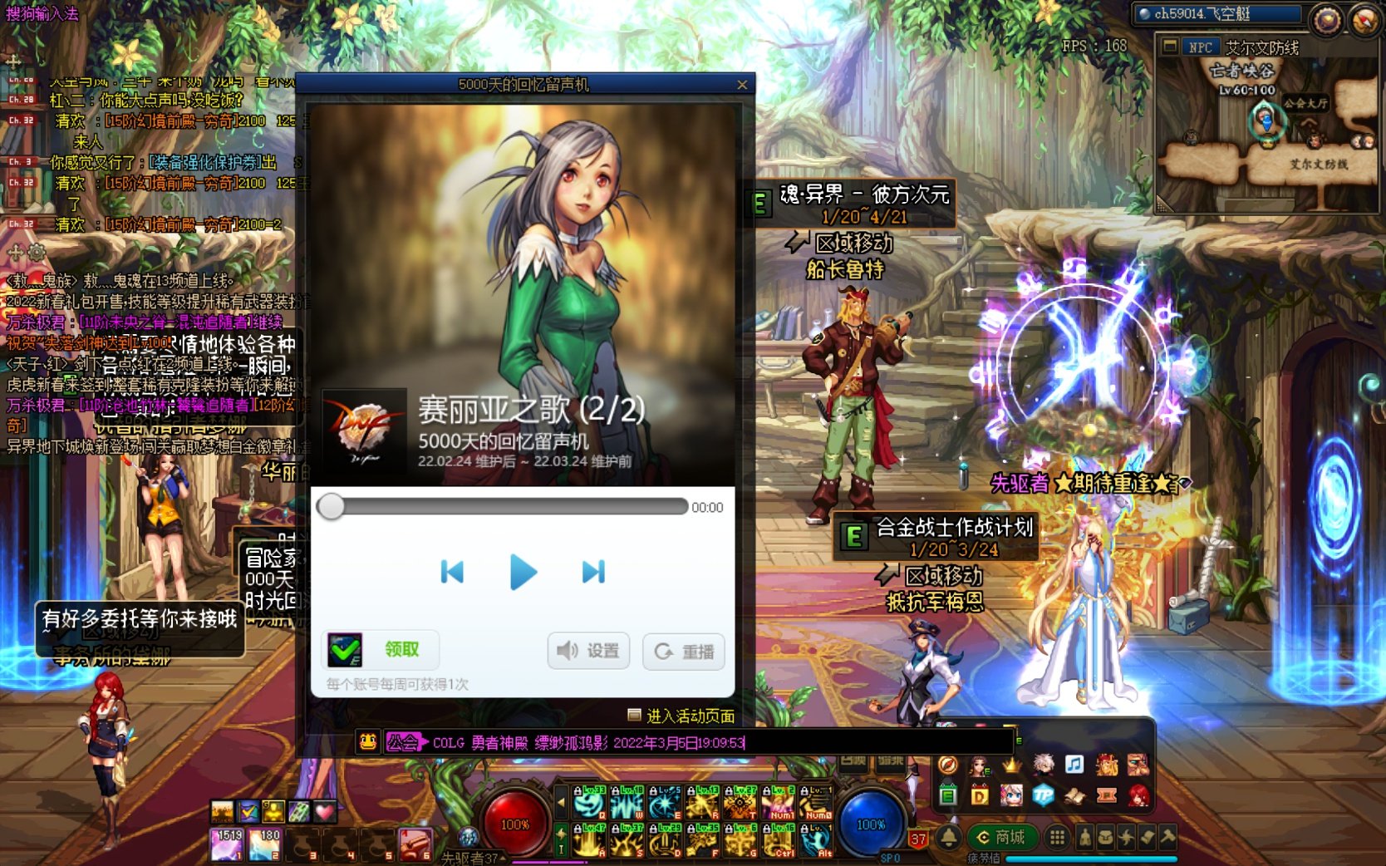Viewport: 1386px width, 866px height.
Task: Click the green E calendar icon
Action: (x=948, y=795)
